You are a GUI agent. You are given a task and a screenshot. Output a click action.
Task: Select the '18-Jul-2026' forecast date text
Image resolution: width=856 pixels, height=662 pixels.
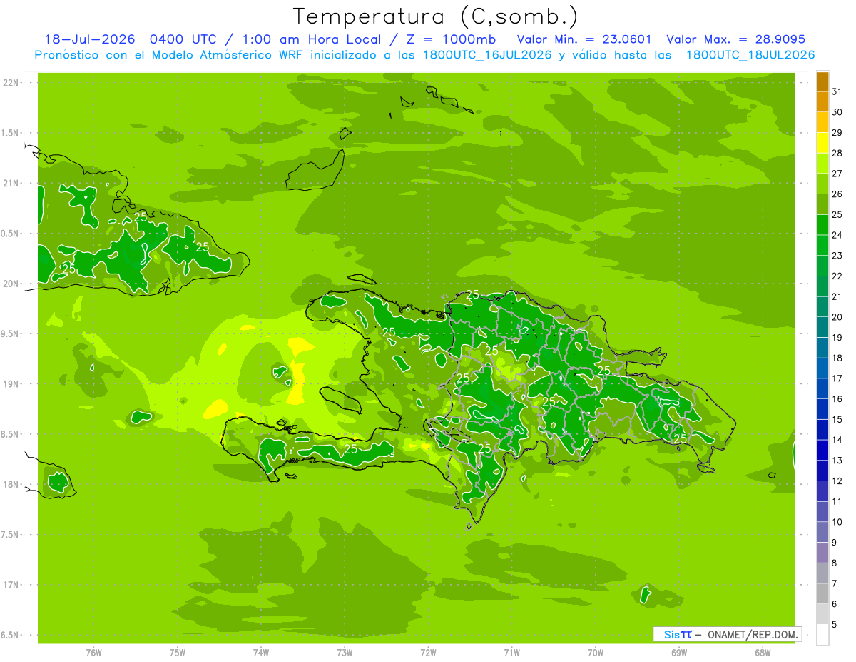pyautogui.click(x=89, y=39)
